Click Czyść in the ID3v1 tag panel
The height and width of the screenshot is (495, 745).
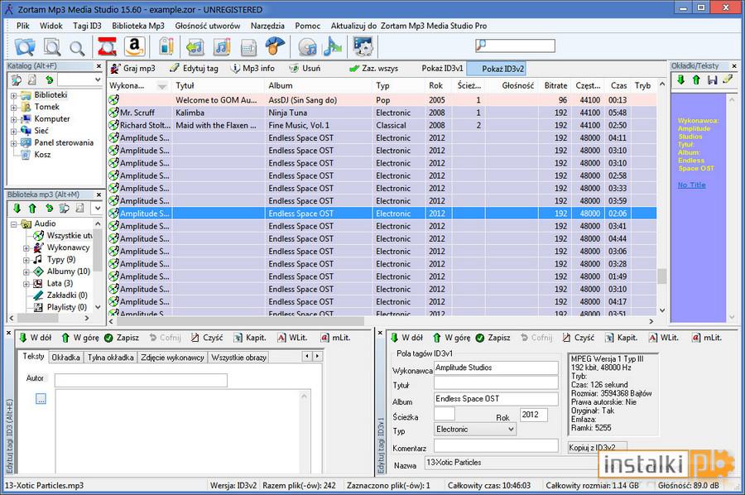[579, 338]
